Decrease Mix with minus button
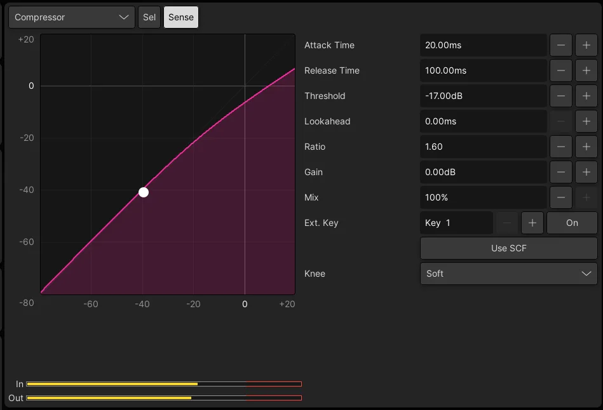Viewport: 603px width, 410px height. pos(560,197)
